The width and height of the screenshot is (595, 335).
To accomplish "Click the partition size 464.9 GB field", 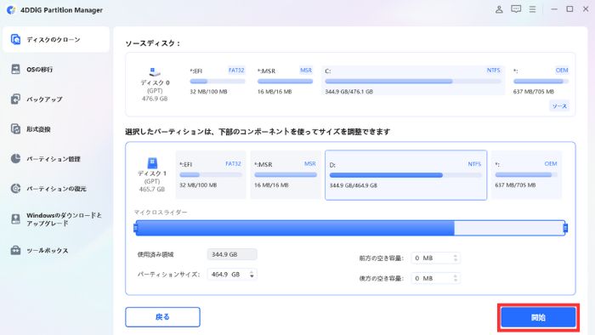I will pos(232,275).
